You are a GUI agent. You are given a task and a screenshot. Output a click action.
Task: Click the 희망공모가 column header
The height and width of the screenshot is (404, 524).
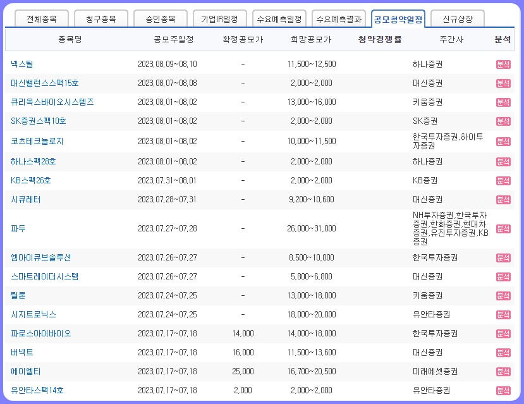pos(311,39)
